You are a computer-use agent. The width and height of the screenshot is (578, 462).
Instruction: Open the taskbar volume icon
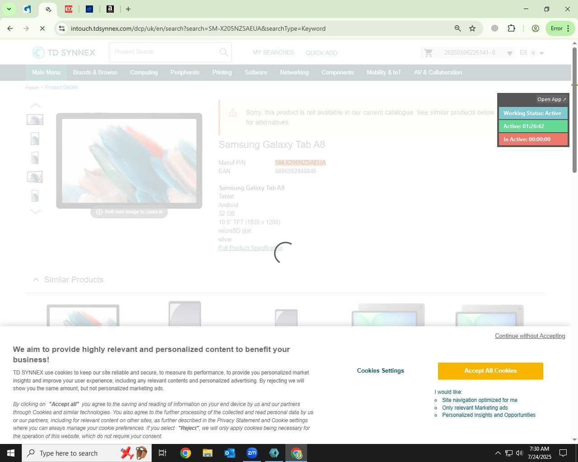pos(519,453)
